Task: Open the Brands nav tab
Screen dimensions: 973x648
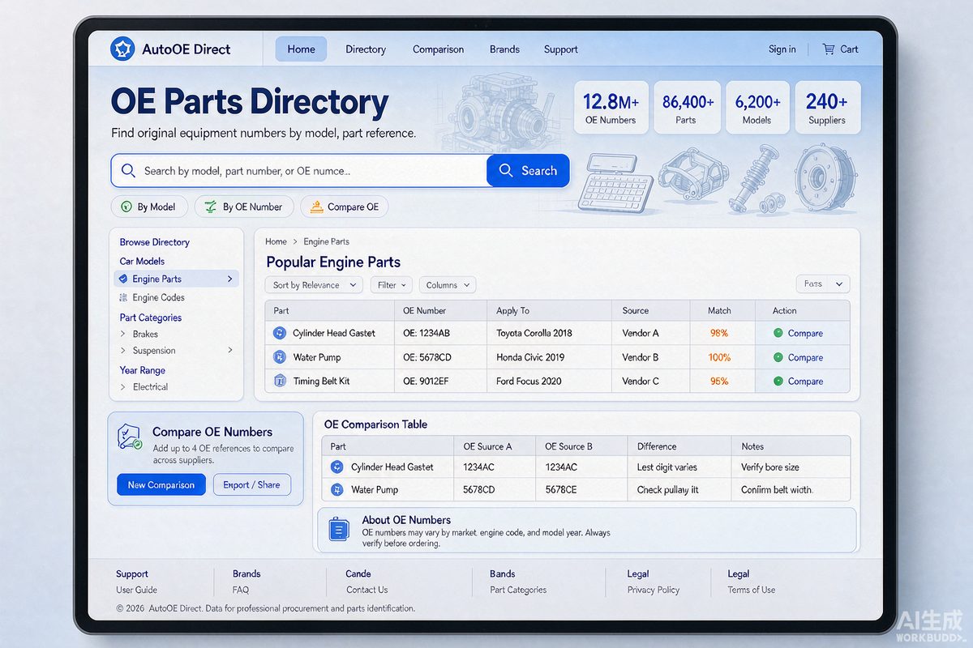Action: [x=504, y=49]
